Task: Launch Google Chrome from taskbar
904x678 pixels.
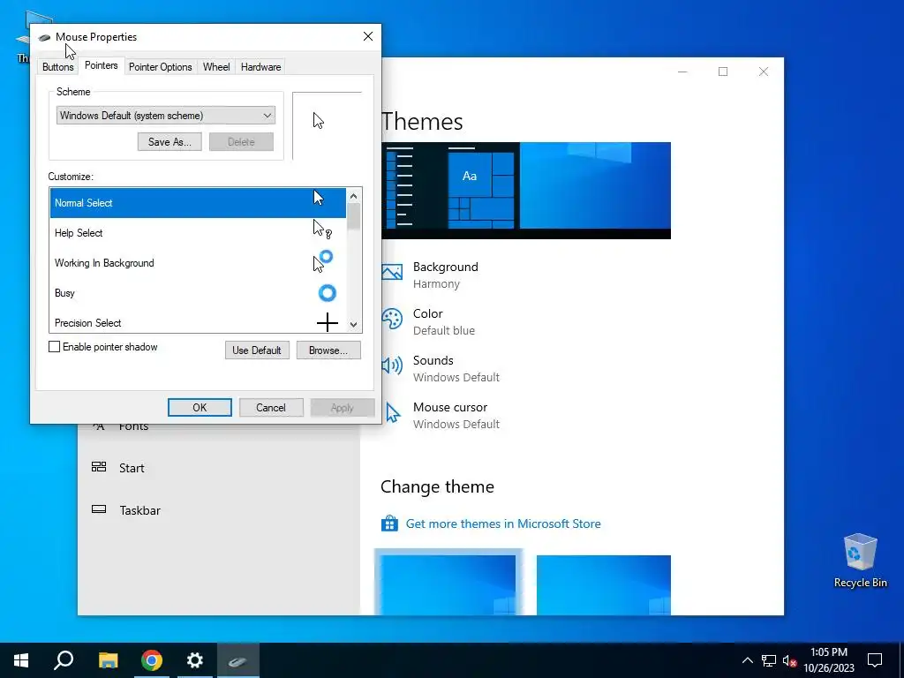Action: coord(152,660)
